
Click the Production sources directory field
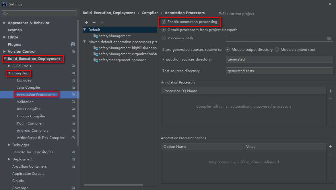click(279, 59)
